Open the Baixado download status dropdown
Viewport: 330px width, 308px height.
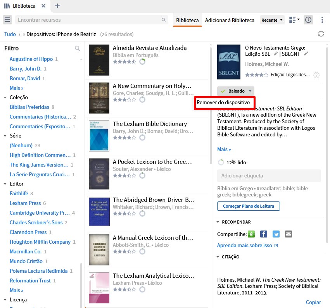click(236, 91)
